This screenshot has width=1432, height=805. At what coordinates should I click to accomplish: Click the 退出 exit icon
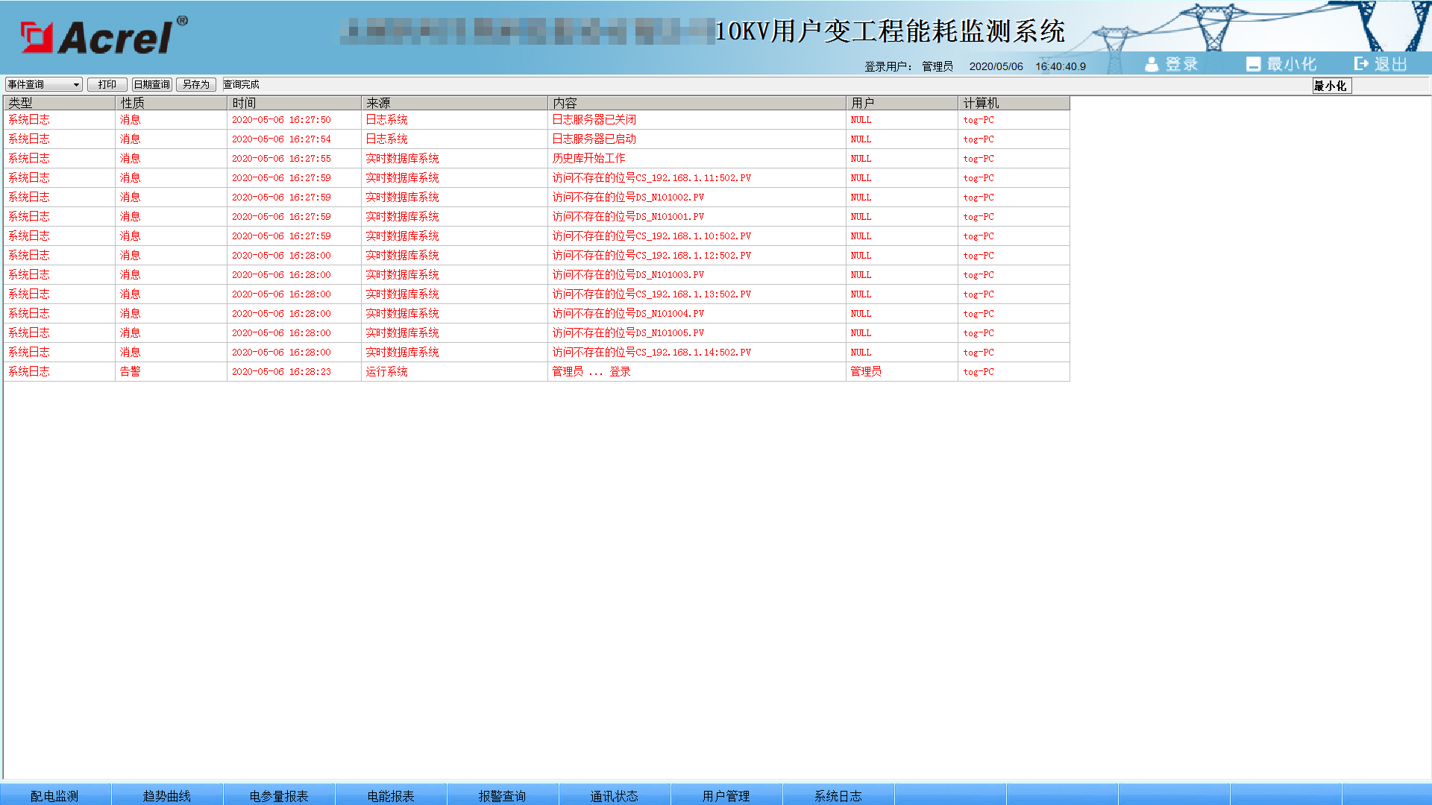pyautogui.click(x=1361, y=64)
